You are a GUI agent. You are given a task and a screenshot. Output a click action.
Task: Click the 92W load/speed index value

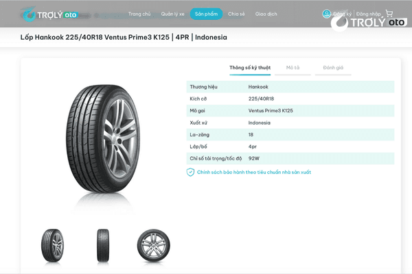[254, 158]
